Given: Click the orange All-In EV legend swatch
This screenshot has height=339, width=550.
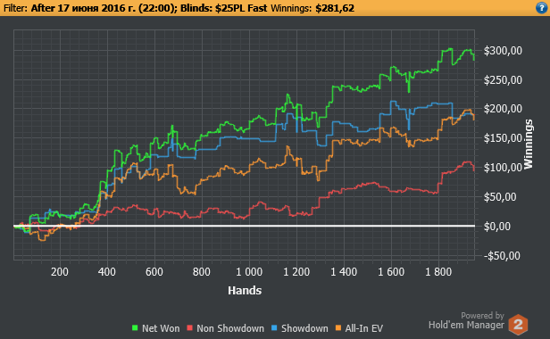Looking at the screenshot, I should click(338, 328).
